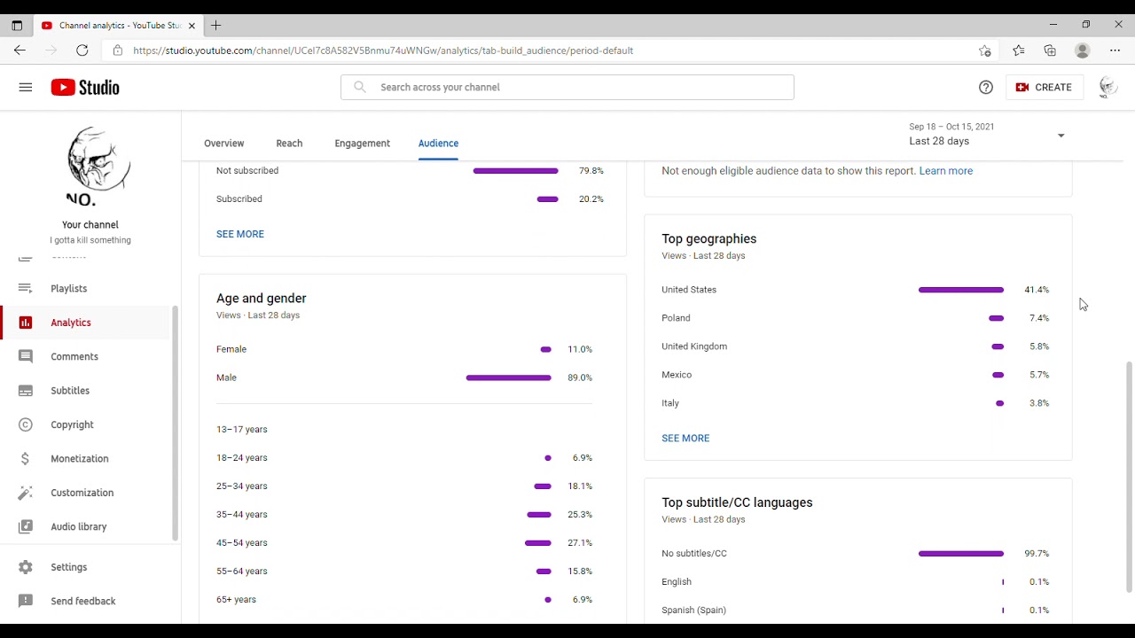Click the 45–54 years age row
This screenshot has height=638, width=1135.
click(404, 543)
